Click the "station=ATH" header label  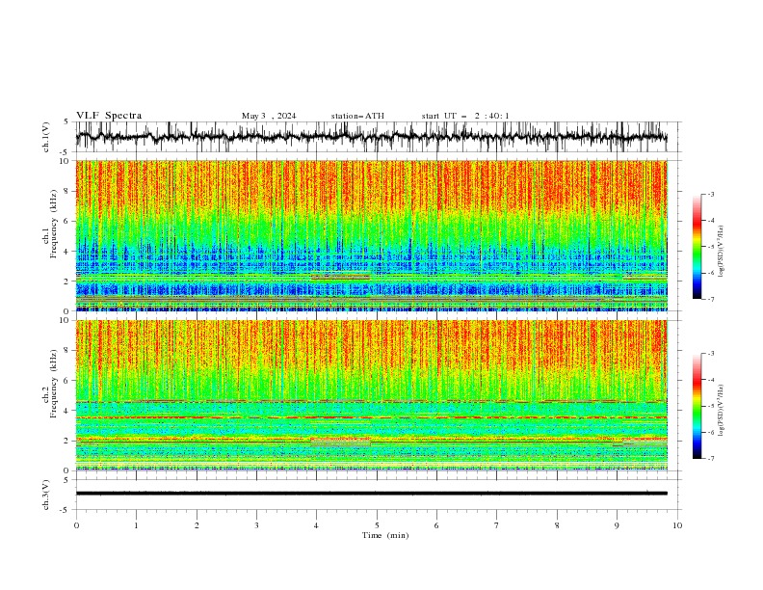coord(357,116)
